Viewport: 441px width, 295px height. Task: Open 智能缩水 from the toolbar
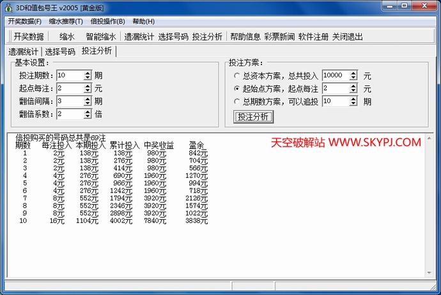101,36
